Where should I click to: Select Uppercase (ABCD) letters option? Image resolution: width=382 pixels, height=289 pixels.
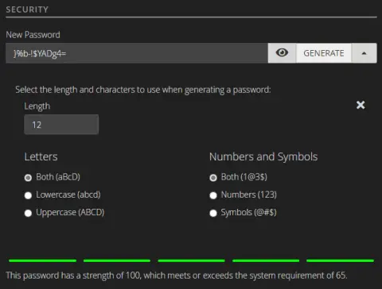coord(28,213)
